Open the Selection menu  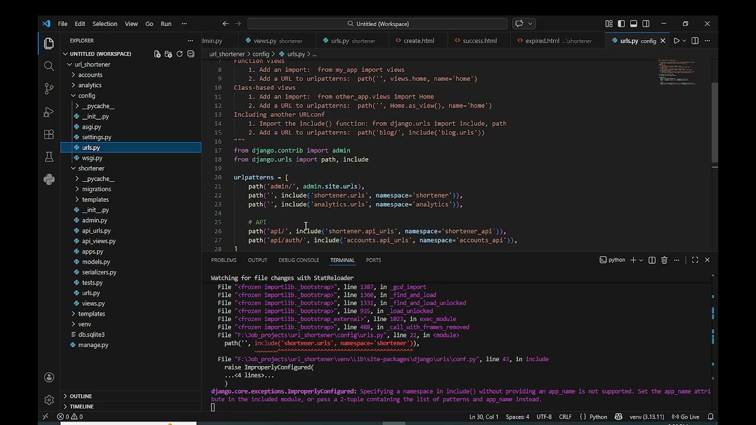(x=105, y=24)
